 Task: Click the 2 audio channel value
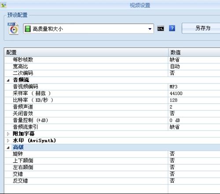point(171,107)
